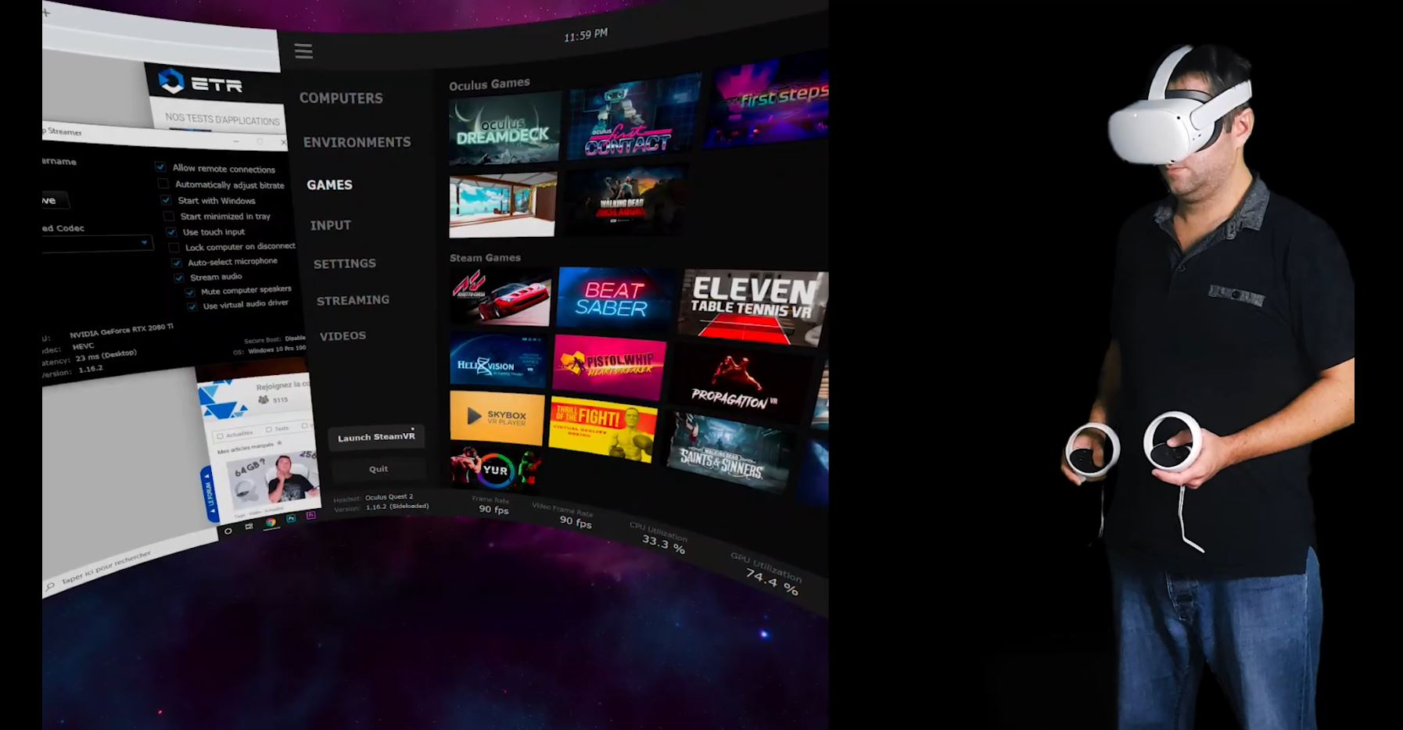Image resolution: width=1403 pixels, height=730 pixels.
Task: Click the ETR logo on the webpage
Action: (201, 82)
